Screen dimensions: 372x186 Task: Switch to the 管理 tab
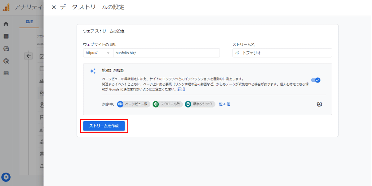(x=29, y=22)
